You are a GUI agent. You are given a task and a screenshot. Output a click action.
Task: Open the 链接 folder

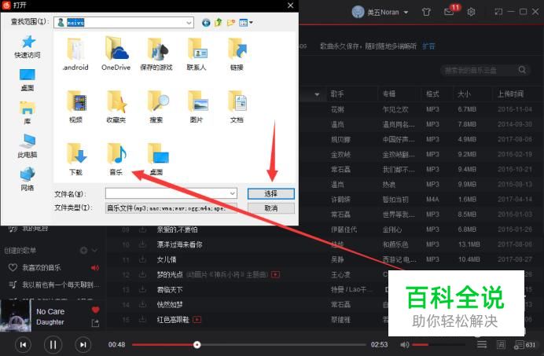coord(237,53)
